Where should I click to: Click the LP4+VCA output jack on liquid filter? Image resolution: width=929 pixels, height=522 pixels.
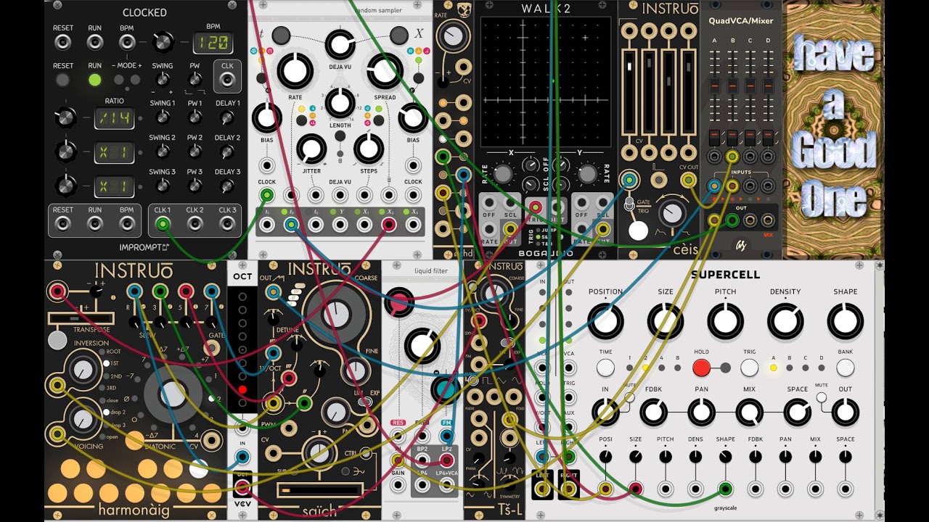pos(447,485)
